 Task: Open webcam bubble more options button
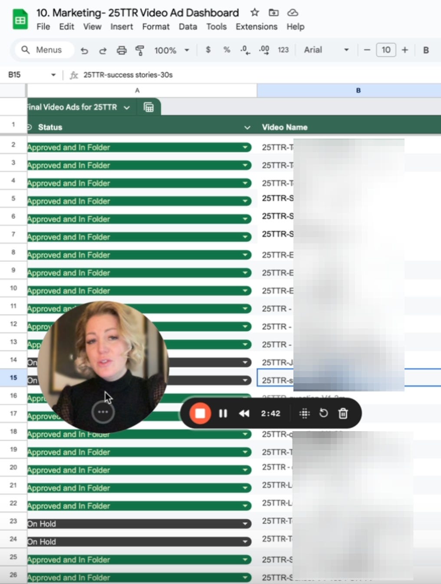click(103, 411)
